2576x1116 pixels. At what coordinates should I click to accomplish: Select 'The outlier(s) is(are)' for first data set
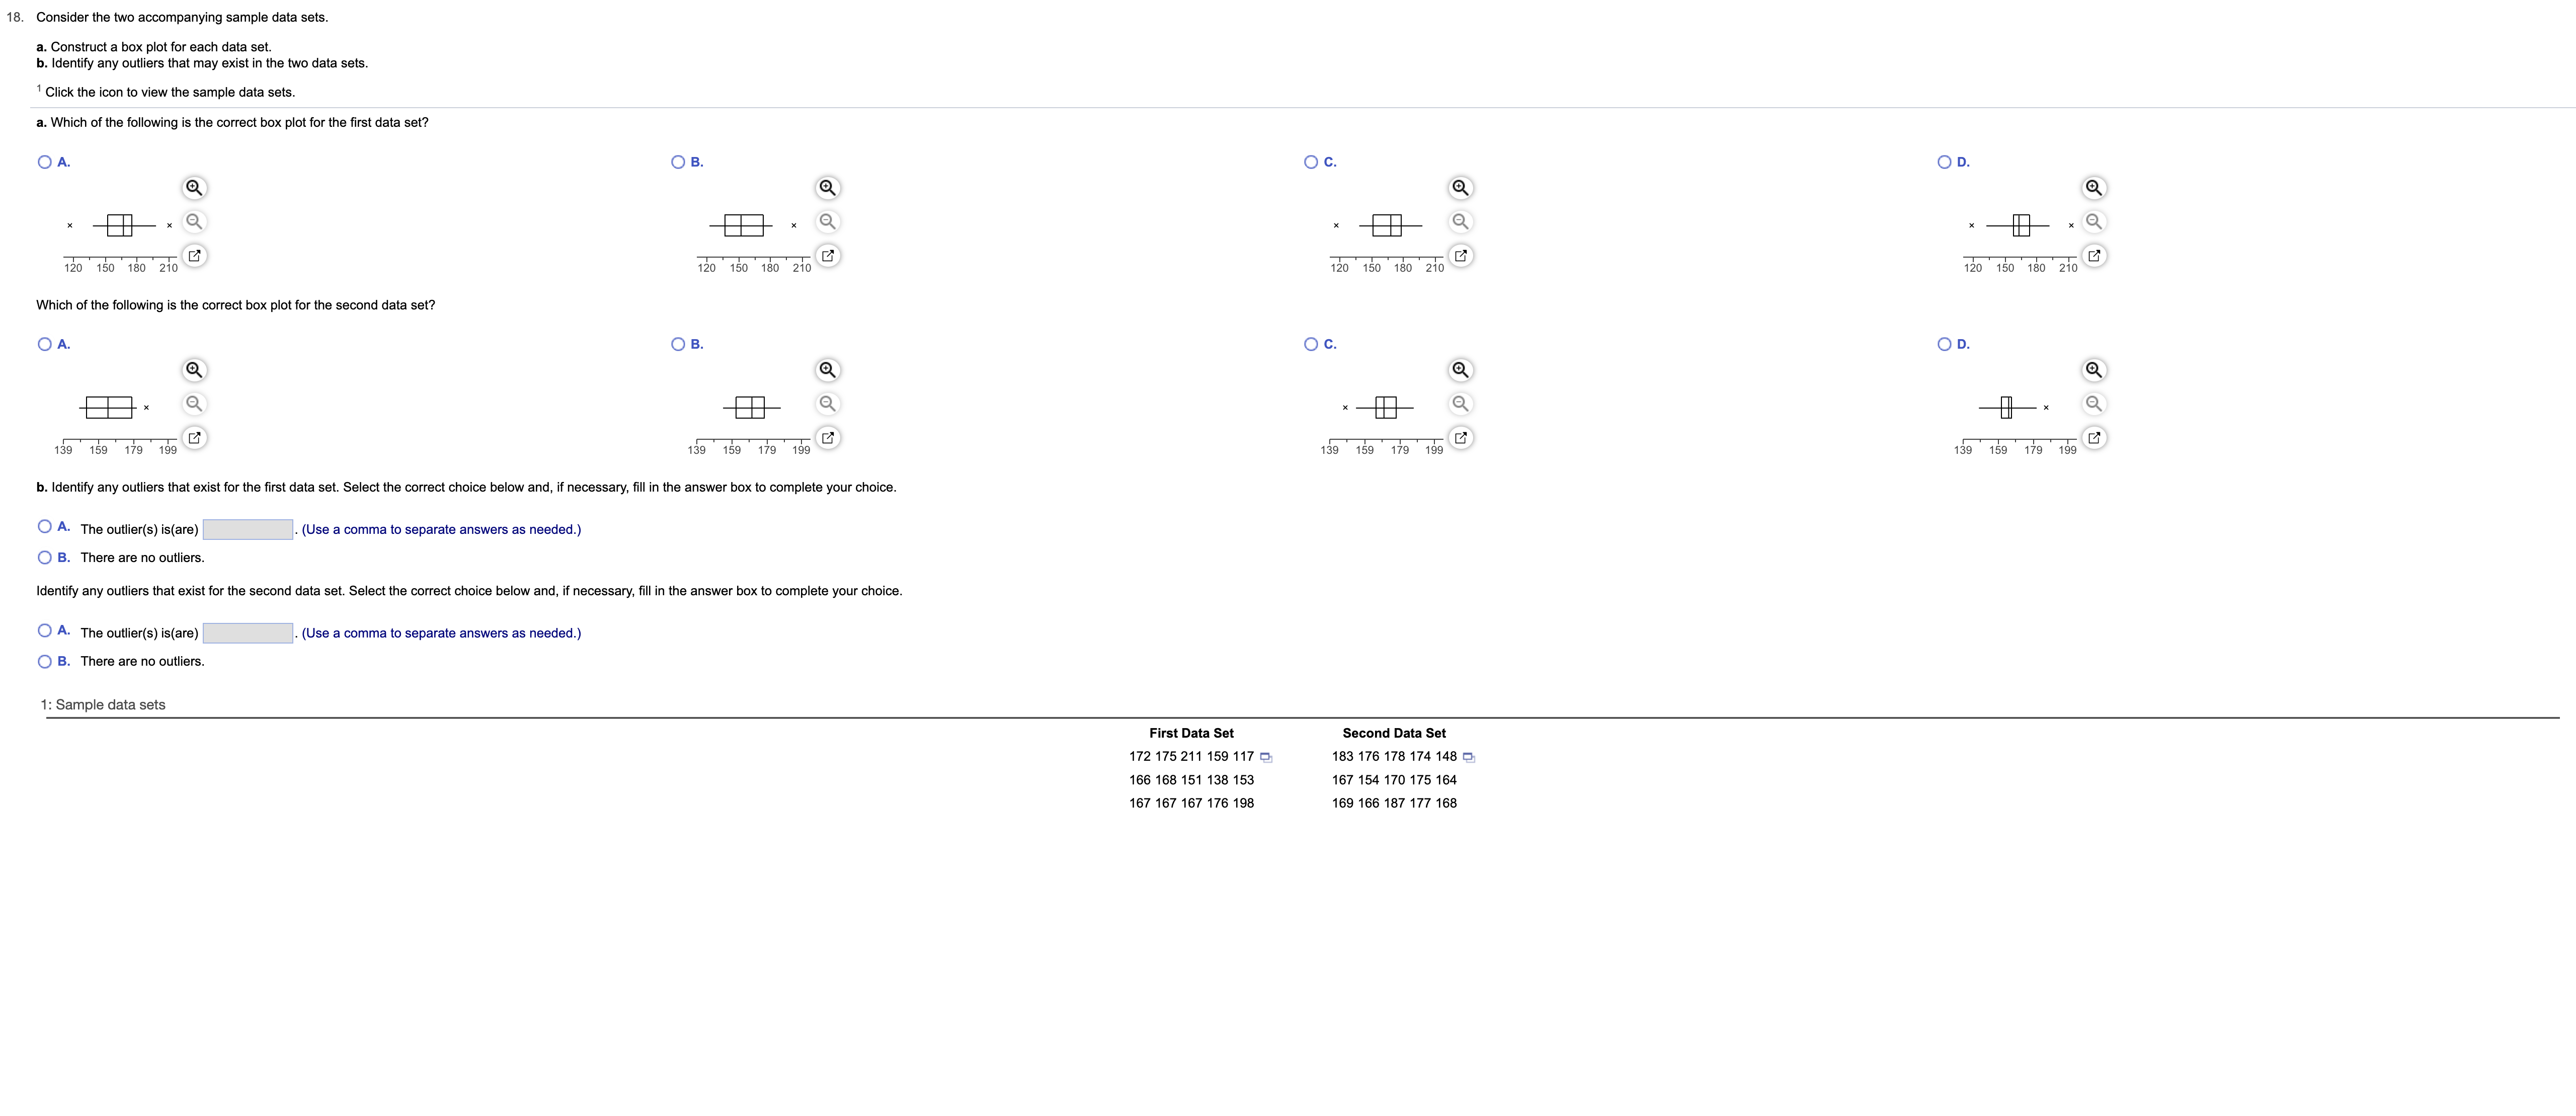point(45,527)
